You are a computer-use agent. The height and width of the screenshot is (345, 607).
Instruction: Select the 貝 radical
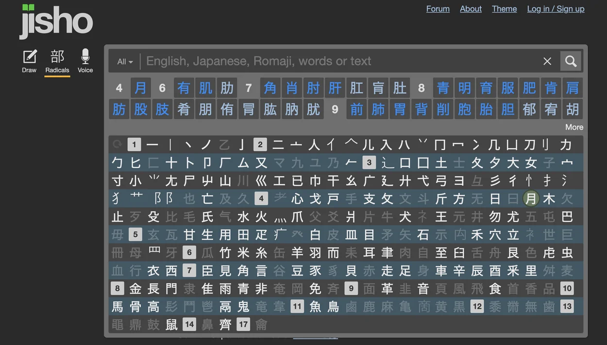(351, 270)
